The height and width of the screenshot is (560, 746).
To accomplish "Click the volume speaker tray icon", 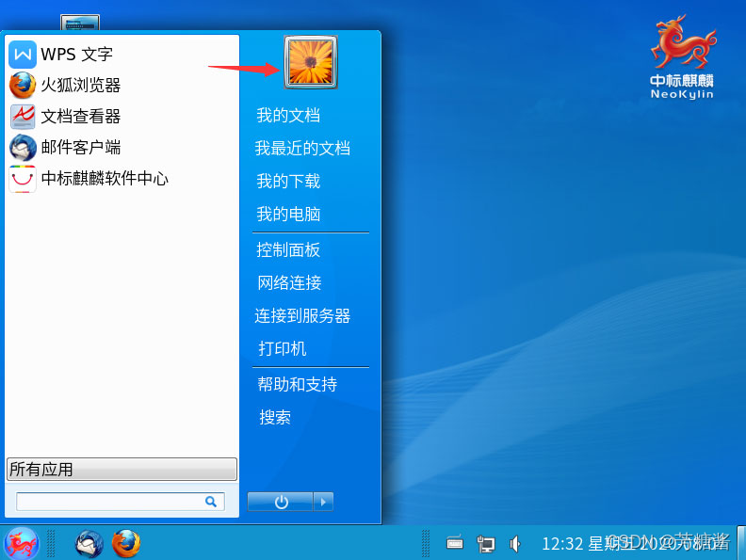I will tap(515, 543).
